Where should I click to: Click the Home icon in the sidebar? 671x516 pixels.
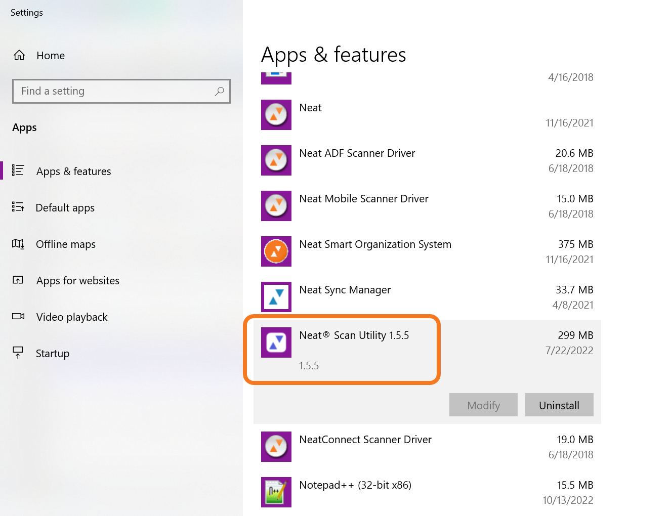coord(19,55)
